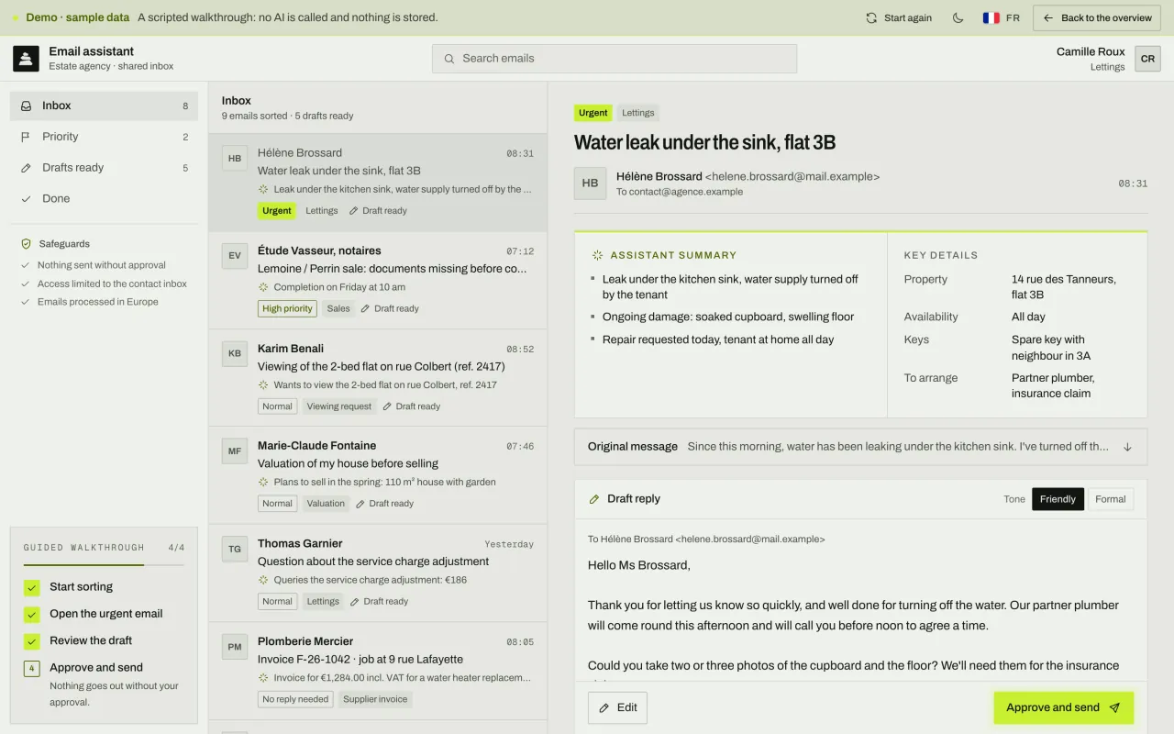Image resolution: width=1174 pixels, height=734 pixels.
Task: Toggle dark mode with the moon icon
Action: click(958, 17)
